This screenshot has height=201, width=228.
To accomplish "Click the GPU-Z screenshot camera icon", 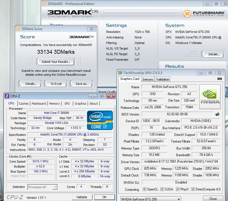I will click(x=219, y=79).
